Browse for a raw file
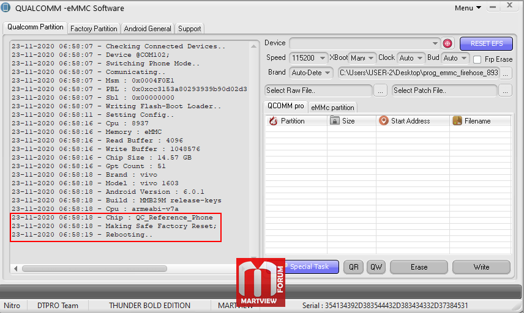524x313 pixels. (380, 90)
